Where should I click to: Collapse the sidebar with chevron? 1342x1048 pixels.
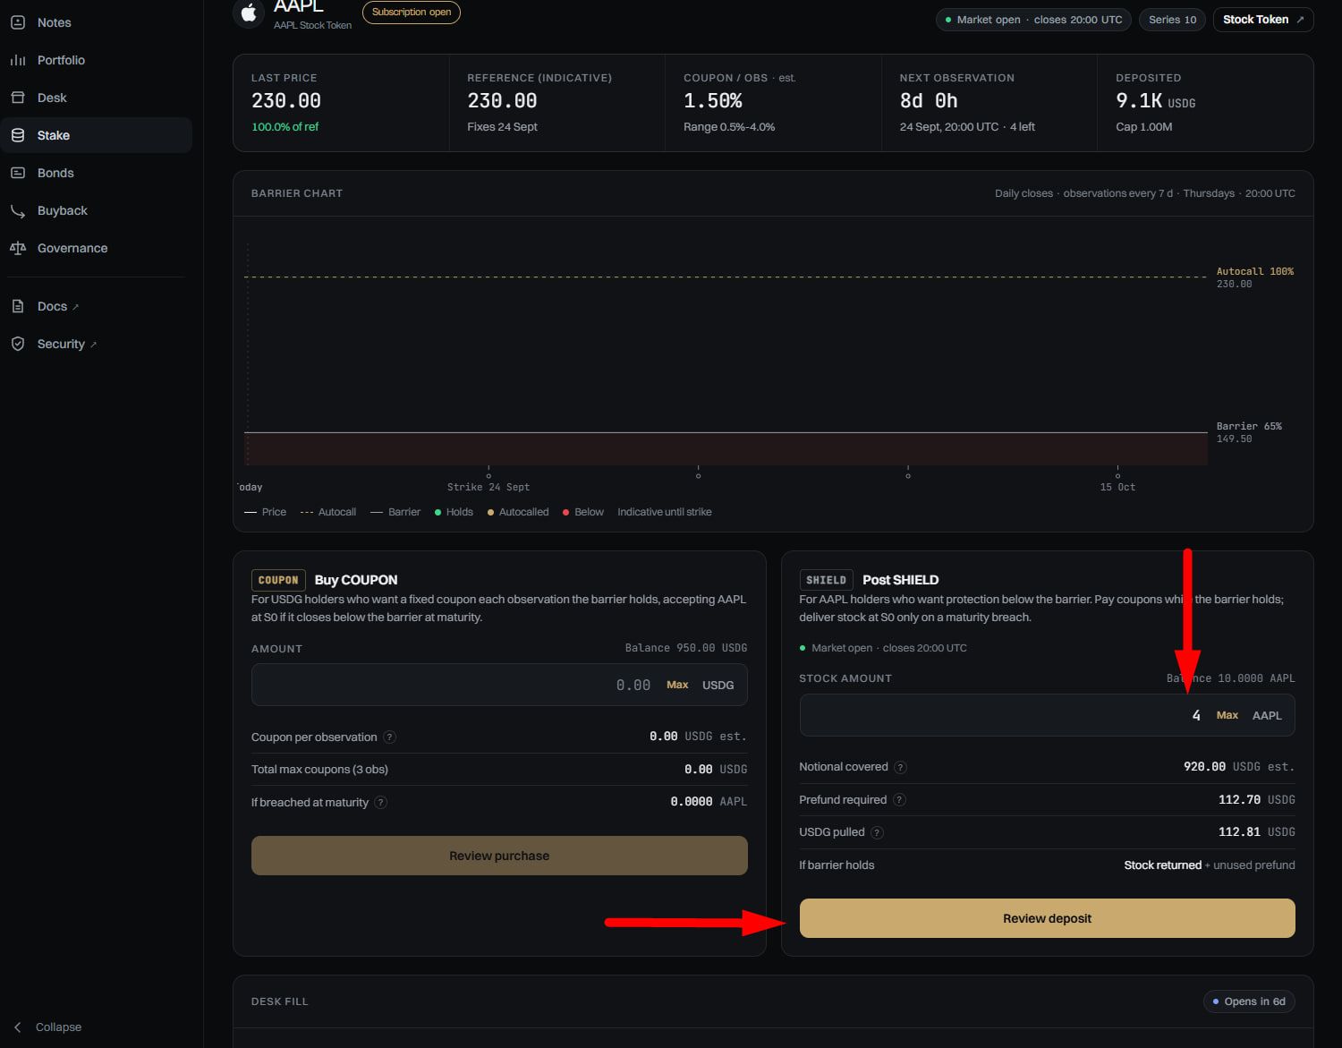tap(18, 1027)
